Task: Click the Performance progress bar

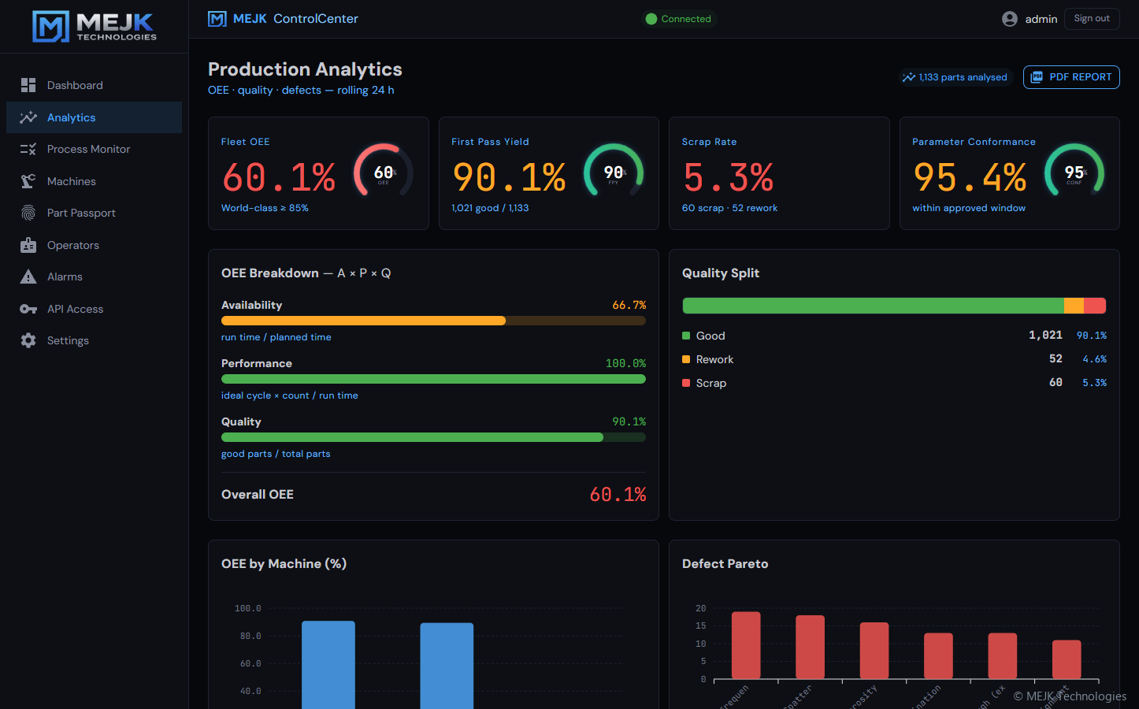Action: (433, 379)
